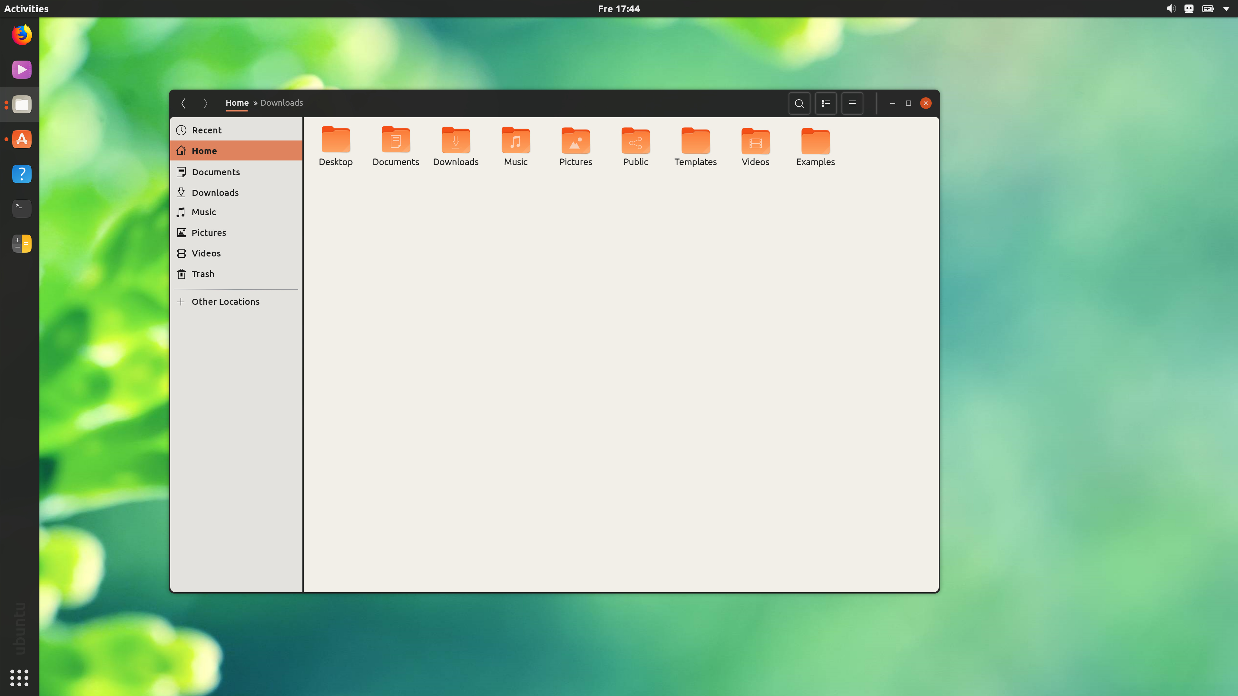This screenshot has height=696, width=1238.
Task: Click Home in the path bar
Action: click(x=237, y=103)
